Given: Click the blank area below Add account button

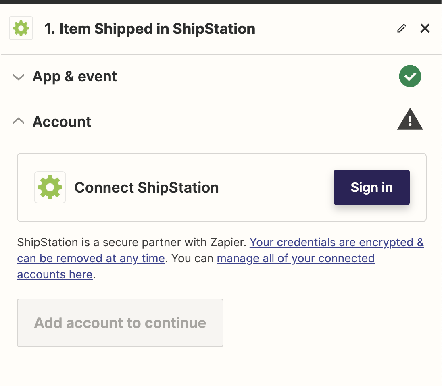Looking at the screenshot, I should coord(221,367).
